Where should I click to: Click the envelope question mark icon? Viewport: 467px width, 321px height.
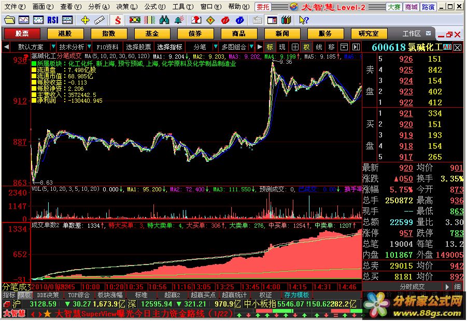(x=196, y=20)
